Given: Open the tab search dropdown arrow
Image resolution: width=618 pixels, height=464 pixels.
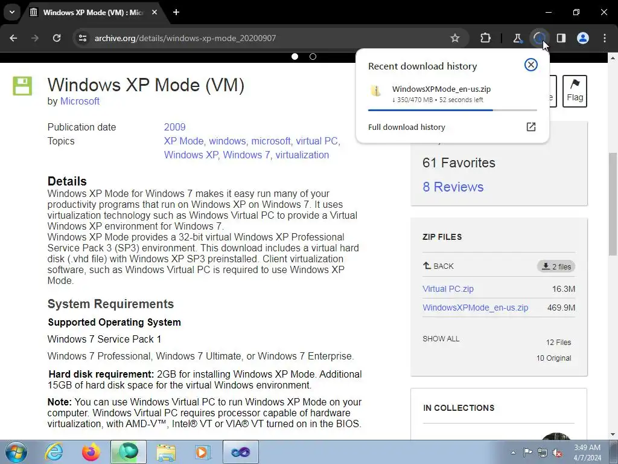Looking at the screenshot, I should (12, 12).
